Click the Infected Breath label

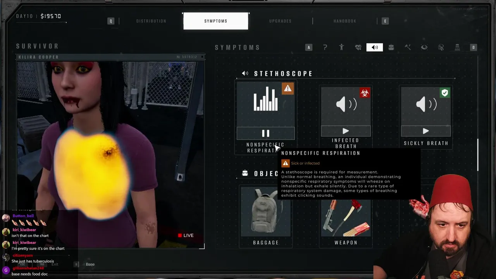[346, 143]
